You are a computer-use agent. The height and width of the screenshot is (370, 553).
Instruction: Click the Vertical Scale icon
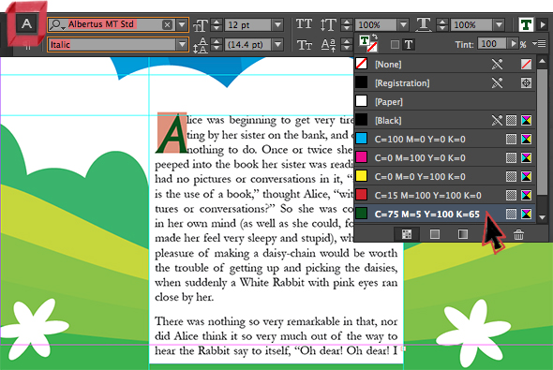[328, 24]
